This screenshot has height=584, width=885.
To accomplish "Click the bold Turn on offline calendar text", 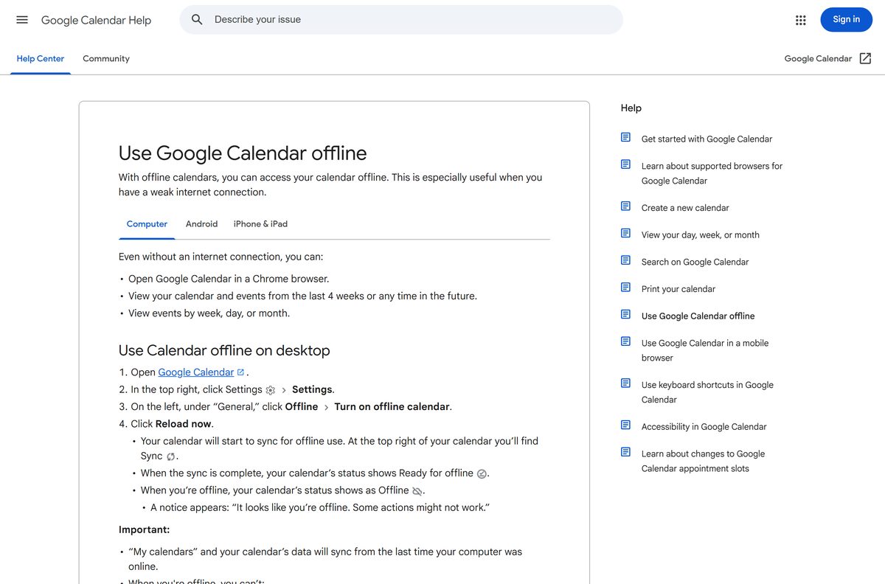I will [x=392, y=407].
